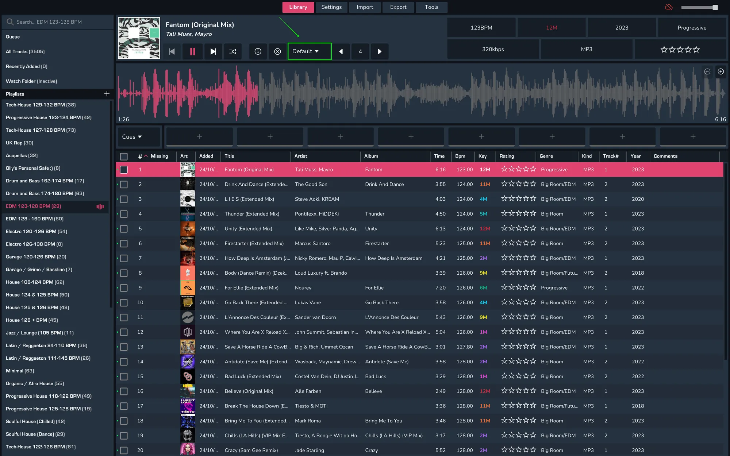Click the 320kbps bitrate button

[x=493, y=49]
